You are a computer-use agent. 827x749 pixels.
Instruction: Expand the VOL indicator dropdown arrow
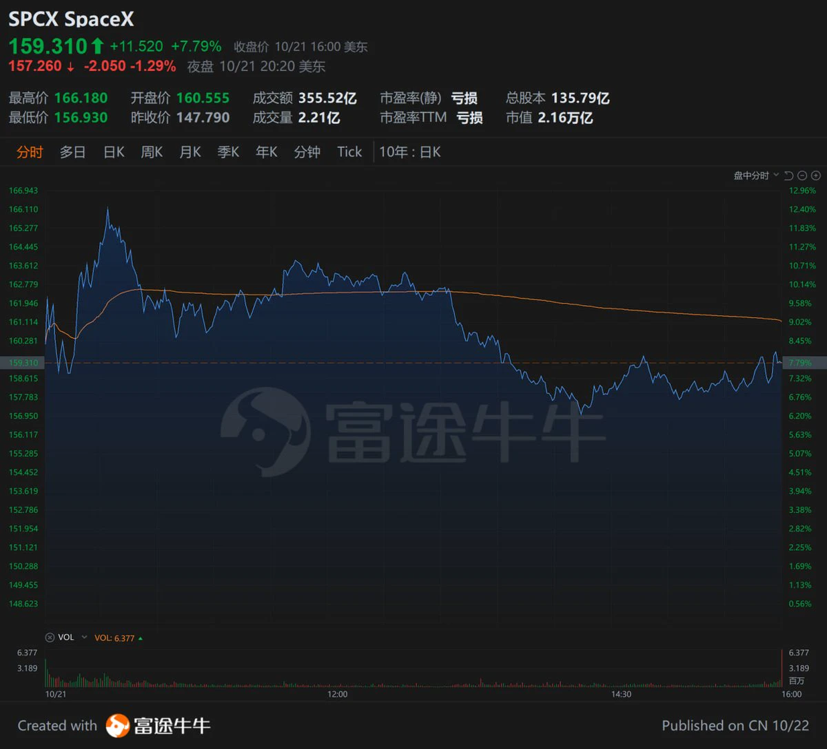(85, 637)
